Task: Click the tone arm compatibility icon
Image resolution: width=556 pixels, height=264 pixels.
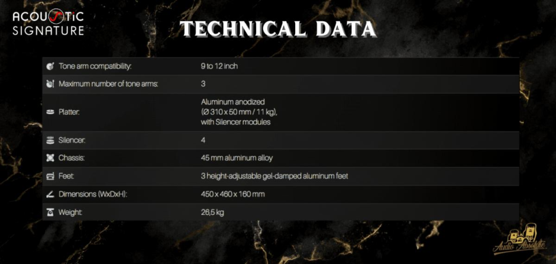Action: point(50,66)
